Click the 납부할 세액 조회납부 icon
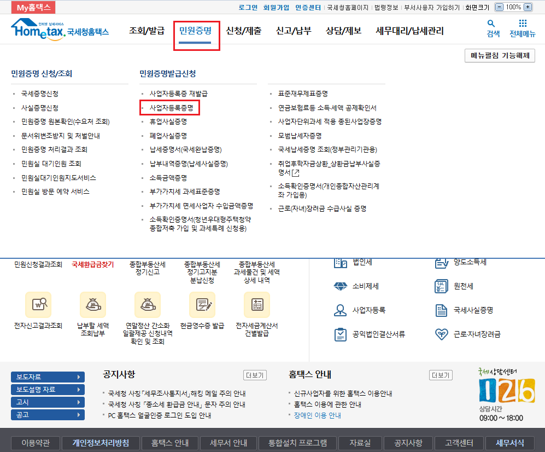 92,305
